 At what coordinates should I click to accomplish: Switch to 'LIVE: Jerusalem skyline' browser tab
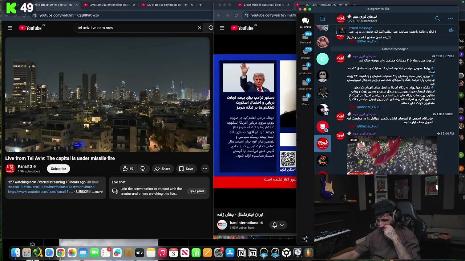[x=109, y=5]
